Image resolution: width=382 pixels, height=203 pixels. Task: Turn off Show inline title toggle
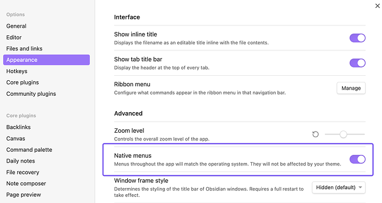pyautogui.click(x=358, y=38)
